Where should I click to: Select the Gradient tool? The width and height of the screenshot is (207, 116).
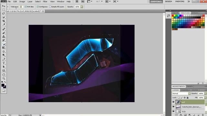pos(4,48)
